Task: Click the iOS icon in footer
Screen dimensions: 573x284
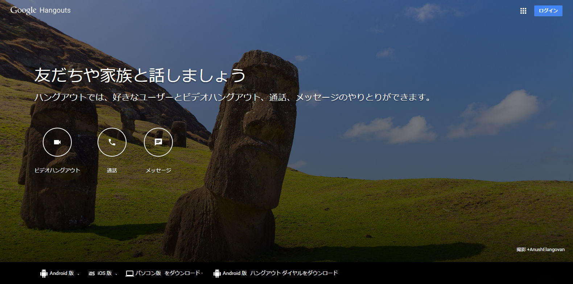Action: pos(92,274)
